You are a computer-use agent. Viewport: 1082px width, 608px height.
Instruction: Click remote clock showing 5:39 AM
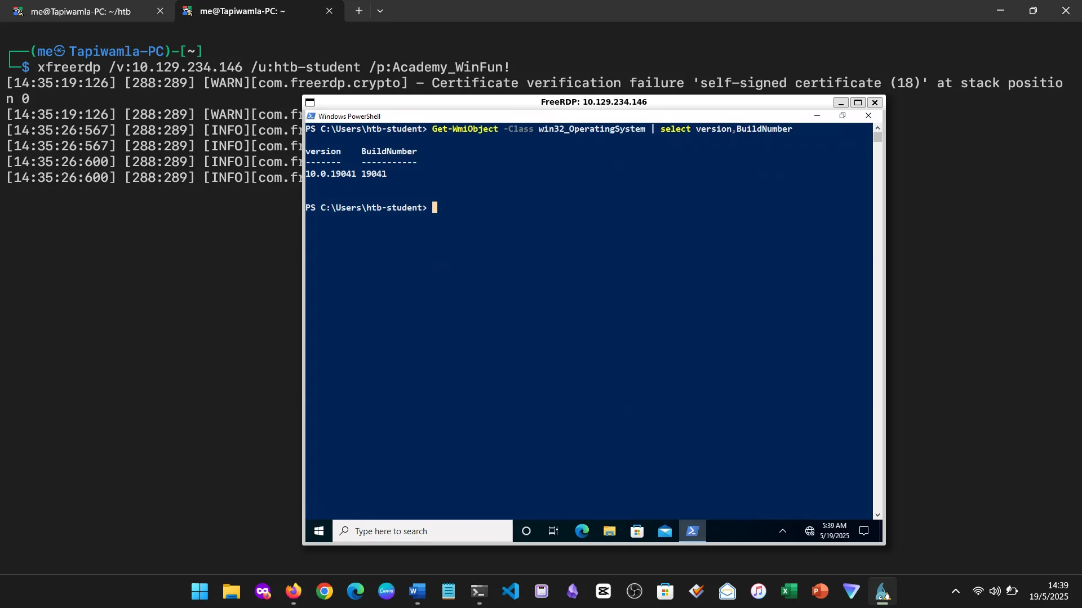click(835, 530)
